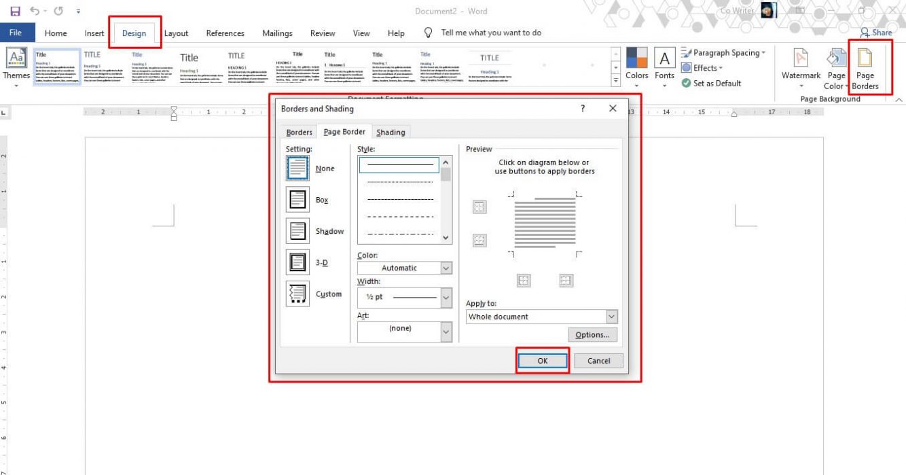Choose the Custom border setting
The width and height of the screenshot is (906, 475).
(x=297, y=294)
